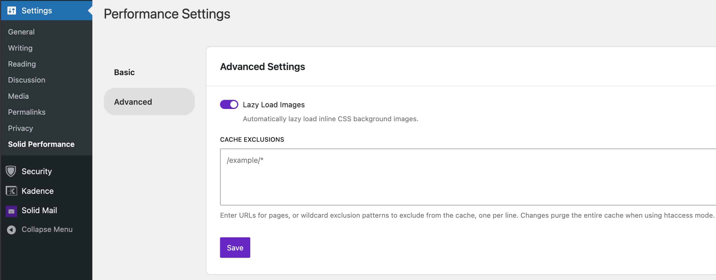Image resolution: width=716 pixels, height=280 pixels.
Task: Toggle the Lazy Load Images switch
Action: [229, 104]
